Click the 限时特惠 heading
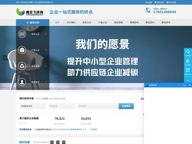Viewport: 192px width, 144px height. coord(25,142)
